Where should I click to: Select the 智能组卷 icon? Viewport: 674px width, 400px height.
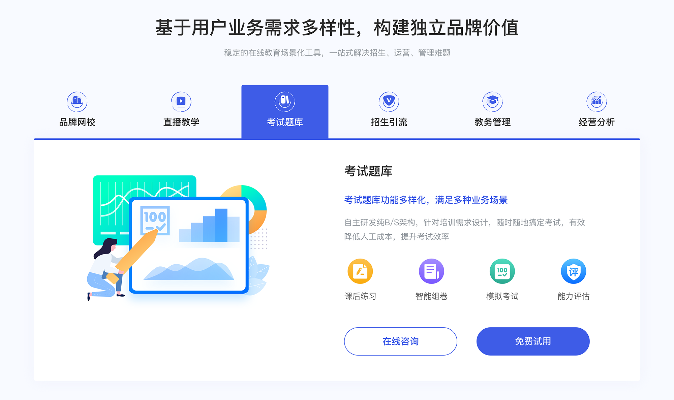pos(429,273)
